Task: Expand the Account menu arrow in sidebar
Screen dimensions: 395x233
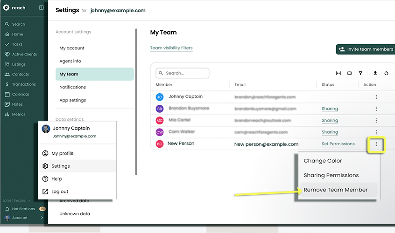Action: click(42, 218)
